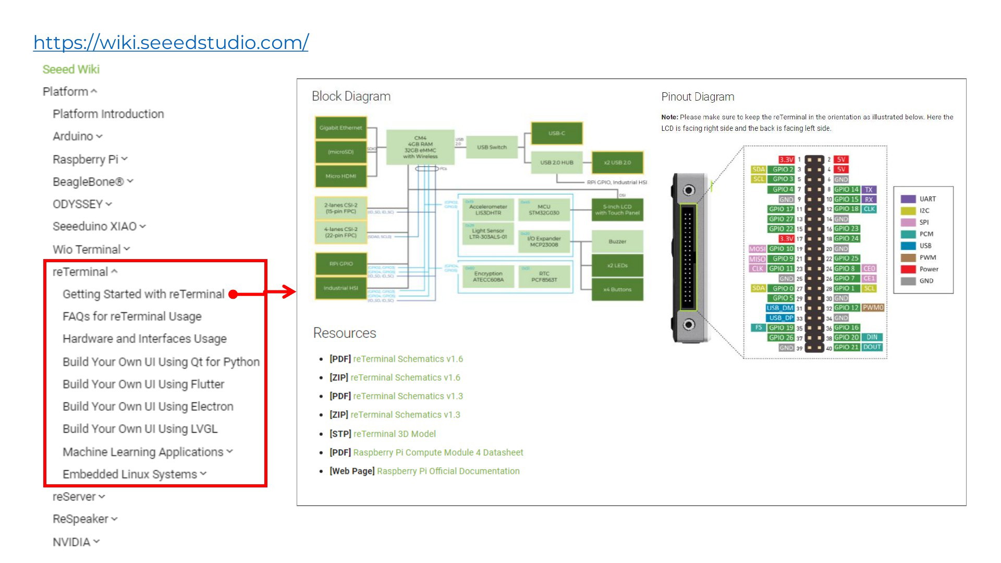The height and width of the screenshot is (563, 1001).
Task: Click the GPIO 12 PWM0 pin label
Action: 859,308
